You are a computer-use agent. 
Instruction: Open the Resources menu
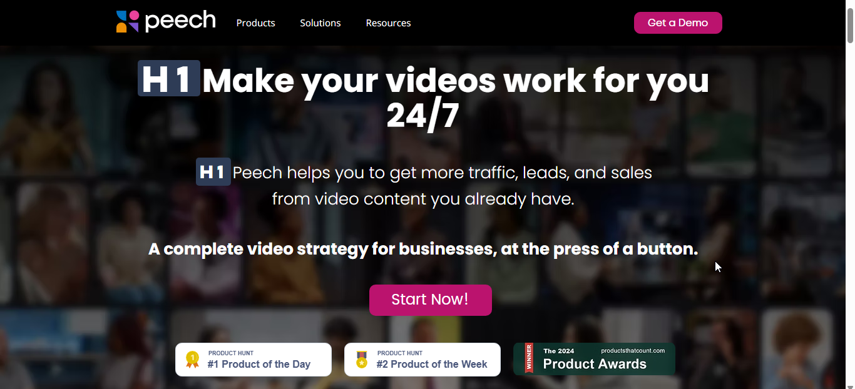click(388, 23)
